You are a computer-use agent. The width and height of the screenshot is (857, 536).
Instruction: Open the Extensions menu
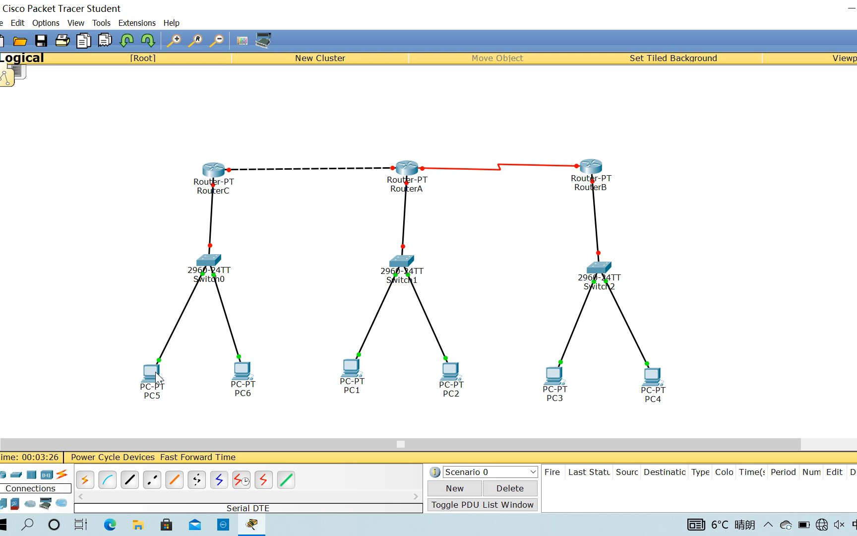pos(137,23)
